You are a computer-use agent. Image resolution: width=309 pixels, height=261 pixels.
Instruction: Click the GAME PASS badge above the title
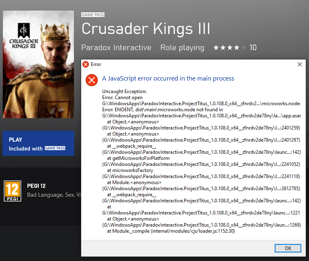coord(92,15)
